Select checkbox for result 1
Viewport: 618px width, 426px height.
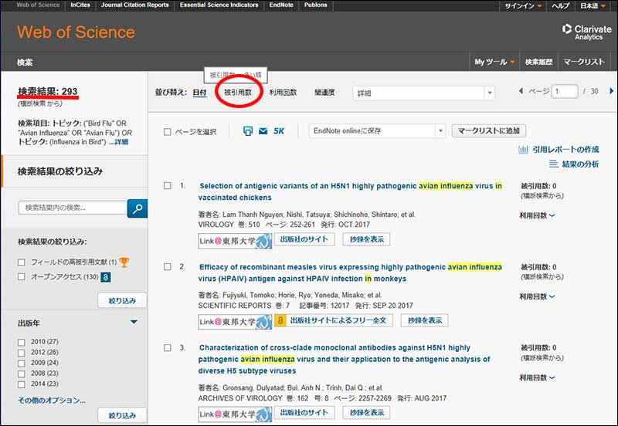pyautogui.click(x=168, y=185)
